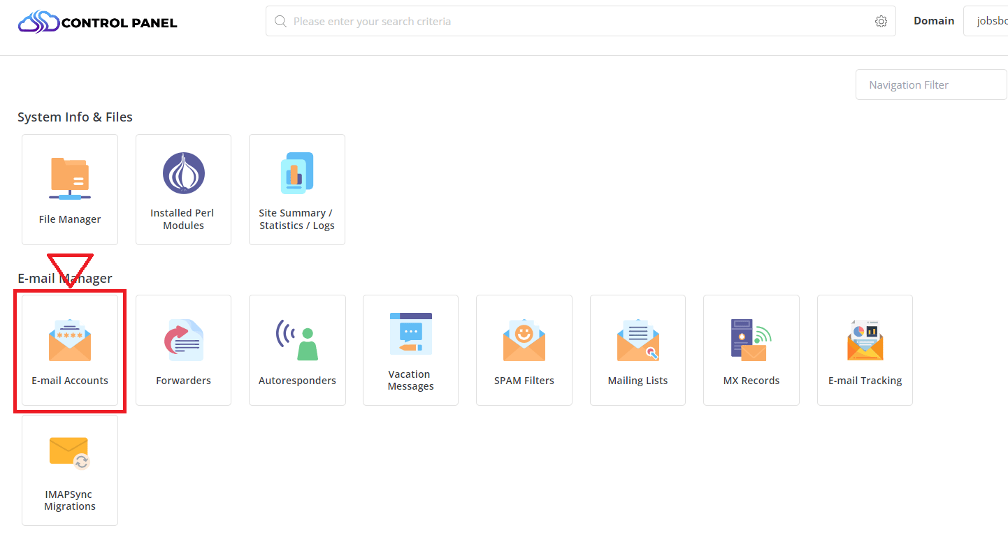Click the search magnifier icon

pyautogui.click(x=280, y=21)
